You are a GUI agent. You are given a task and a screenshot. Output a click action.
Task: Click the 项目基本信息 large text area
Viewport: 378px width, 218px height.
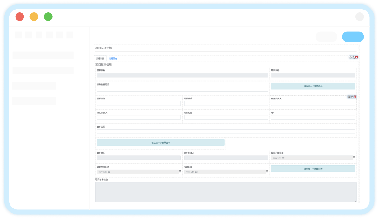(x=226, y=192)
